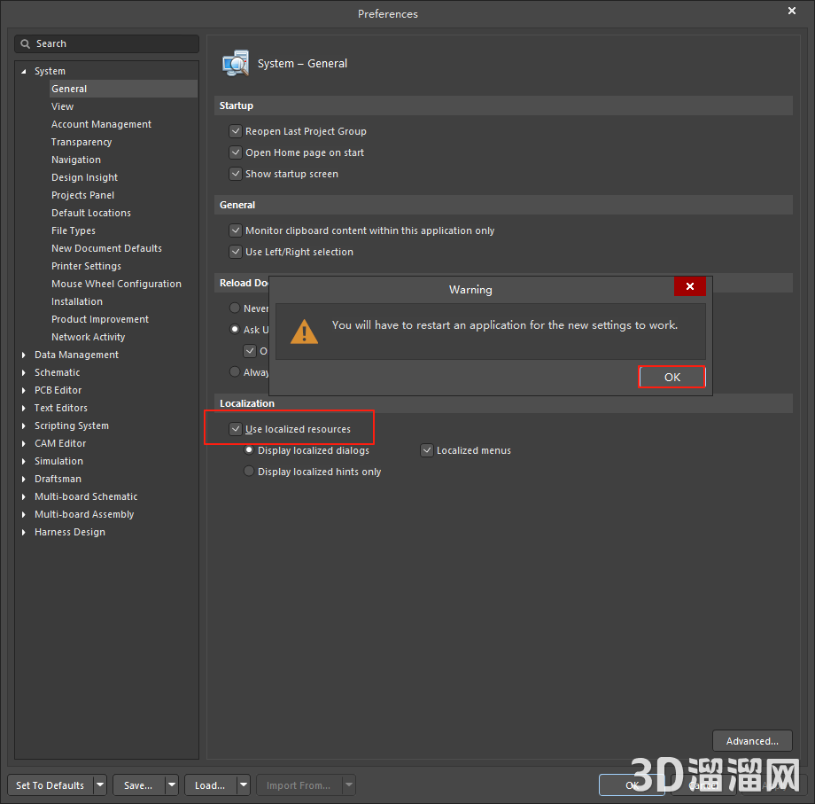Expand the CAM Editor node
815x804 pixels.
tap(23, 443)
